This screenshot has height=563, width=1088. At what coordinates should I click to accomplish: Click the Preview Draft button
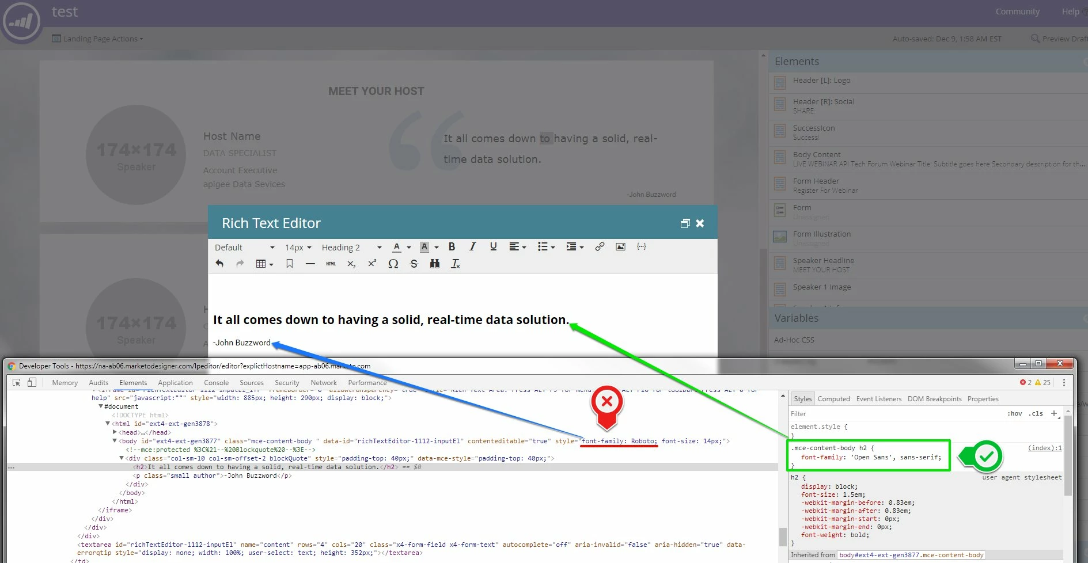click(1059, 39)
